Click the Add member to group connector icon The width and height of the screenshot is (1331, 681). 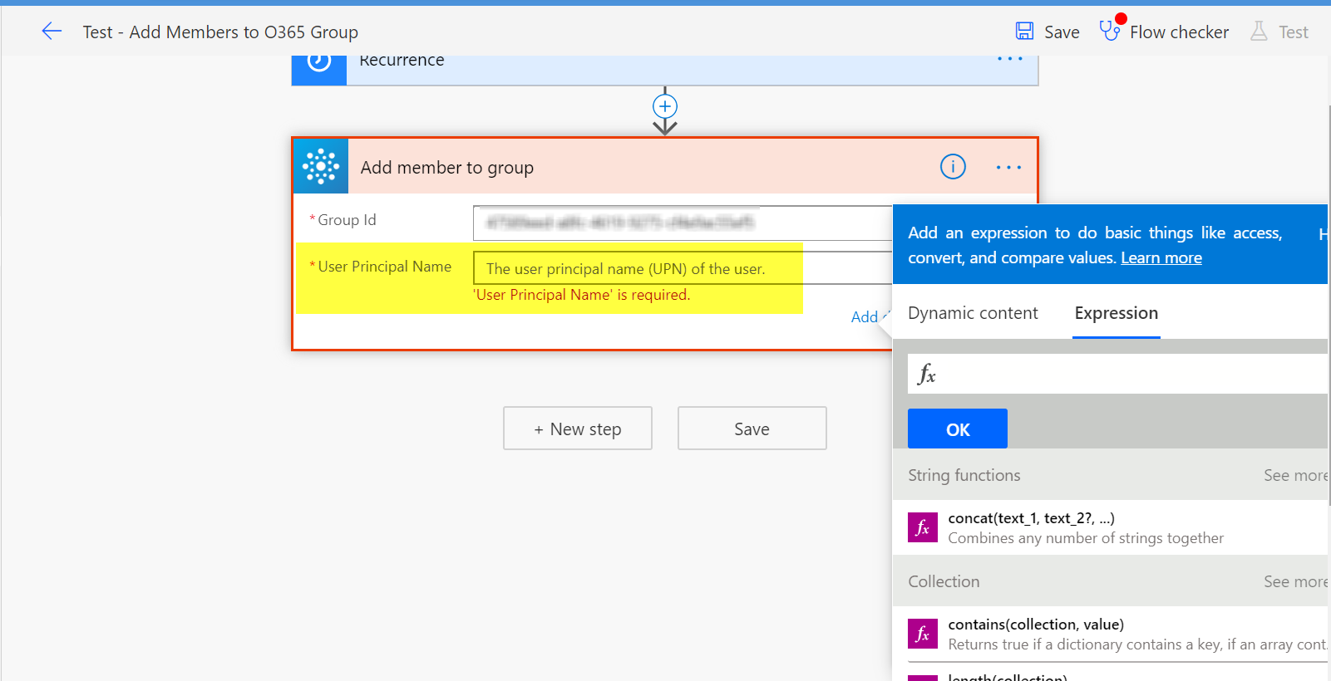(x=321, y=167)
